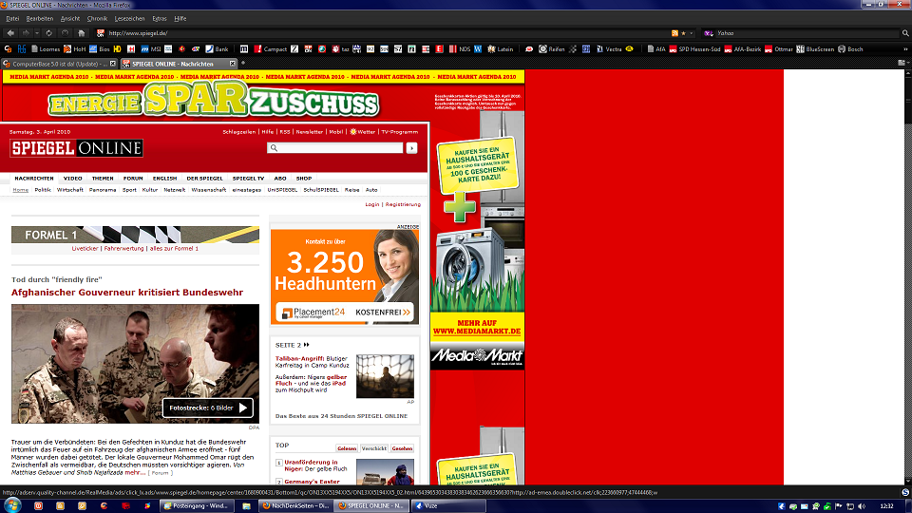Open the Yahoo search engine selector
The image size is (912, 513).
[709, 33]
